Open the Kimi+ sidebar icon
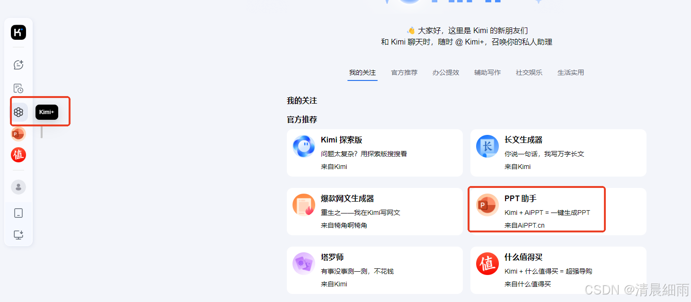This screenshot has width=691, height=302. 18,112
